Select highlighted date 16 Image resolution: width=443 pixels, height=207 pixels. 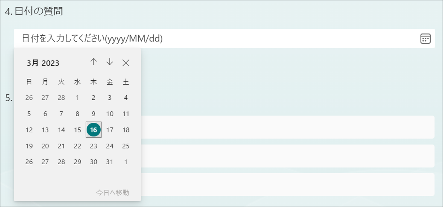click(x=94, y=130)
